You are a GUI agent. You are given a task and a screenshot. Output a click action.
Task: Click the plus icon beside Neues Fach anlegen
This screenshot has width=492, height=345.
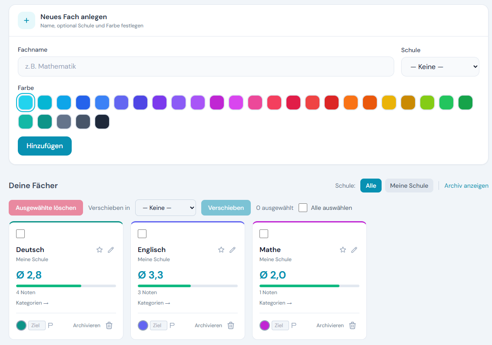click(27, 20)
